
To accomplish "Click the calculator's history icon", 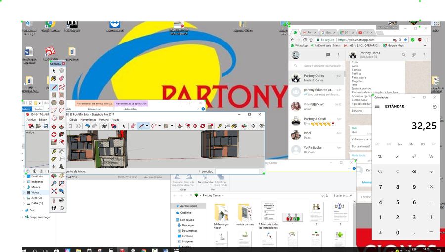I will (434, 107).
